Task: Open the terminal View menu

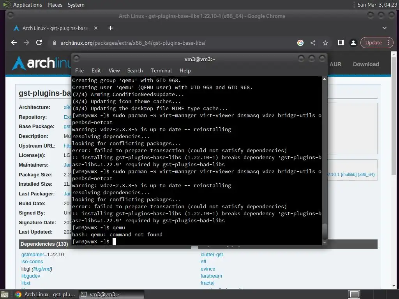Action: tap(114, 71)
